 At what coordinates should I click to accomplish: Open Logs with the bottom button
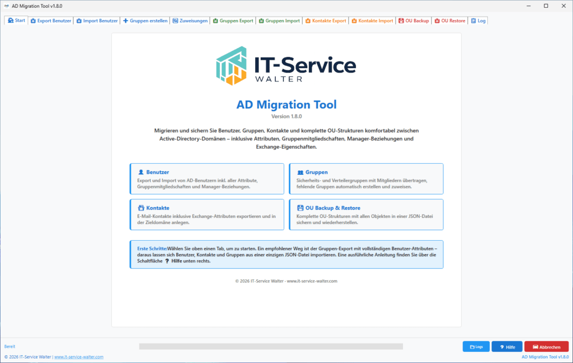pos(476,347)
